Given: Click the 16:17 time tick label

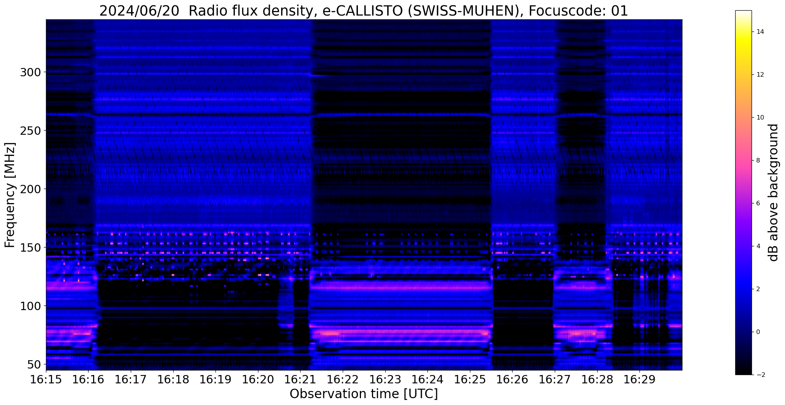Looking at the screenshot, I should pos(131,380).
